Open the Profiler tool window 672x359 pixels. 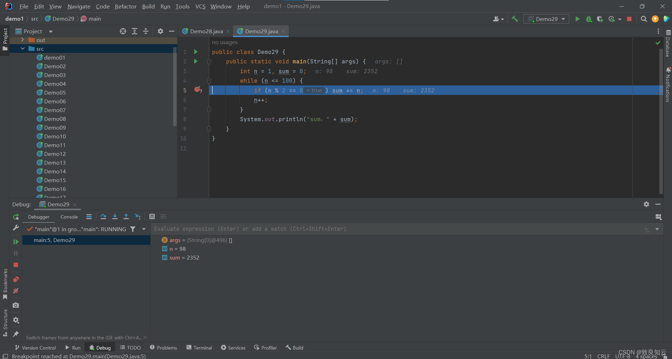pyautogui.click(x=265, y=348)
